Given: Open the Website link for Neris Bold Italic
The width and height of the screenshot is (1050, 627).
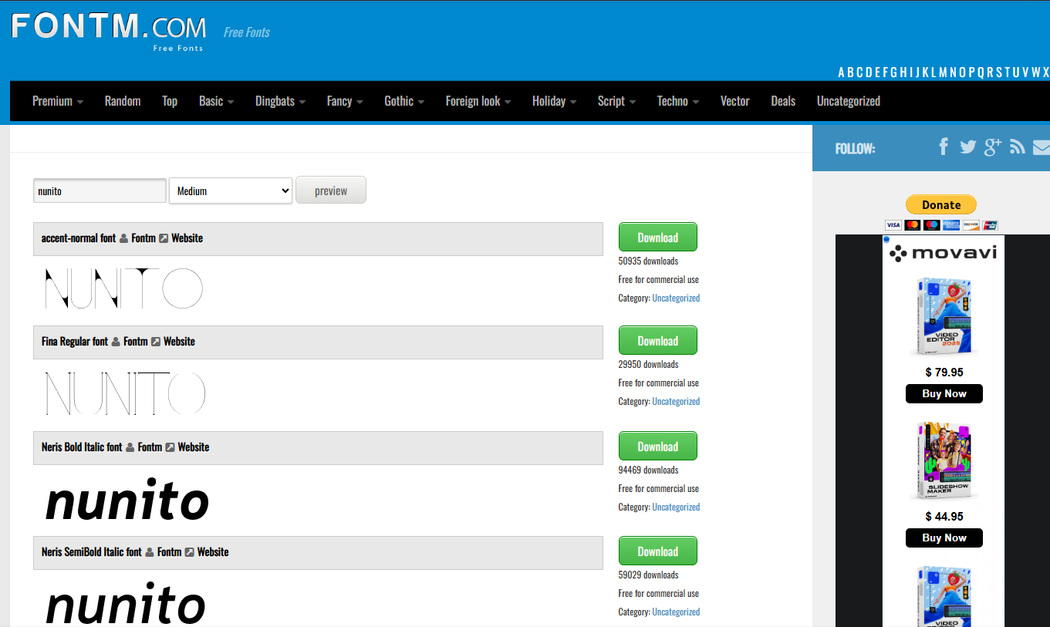Looking at the screenshot, I should pyautogui.click(x=194, y=447).
